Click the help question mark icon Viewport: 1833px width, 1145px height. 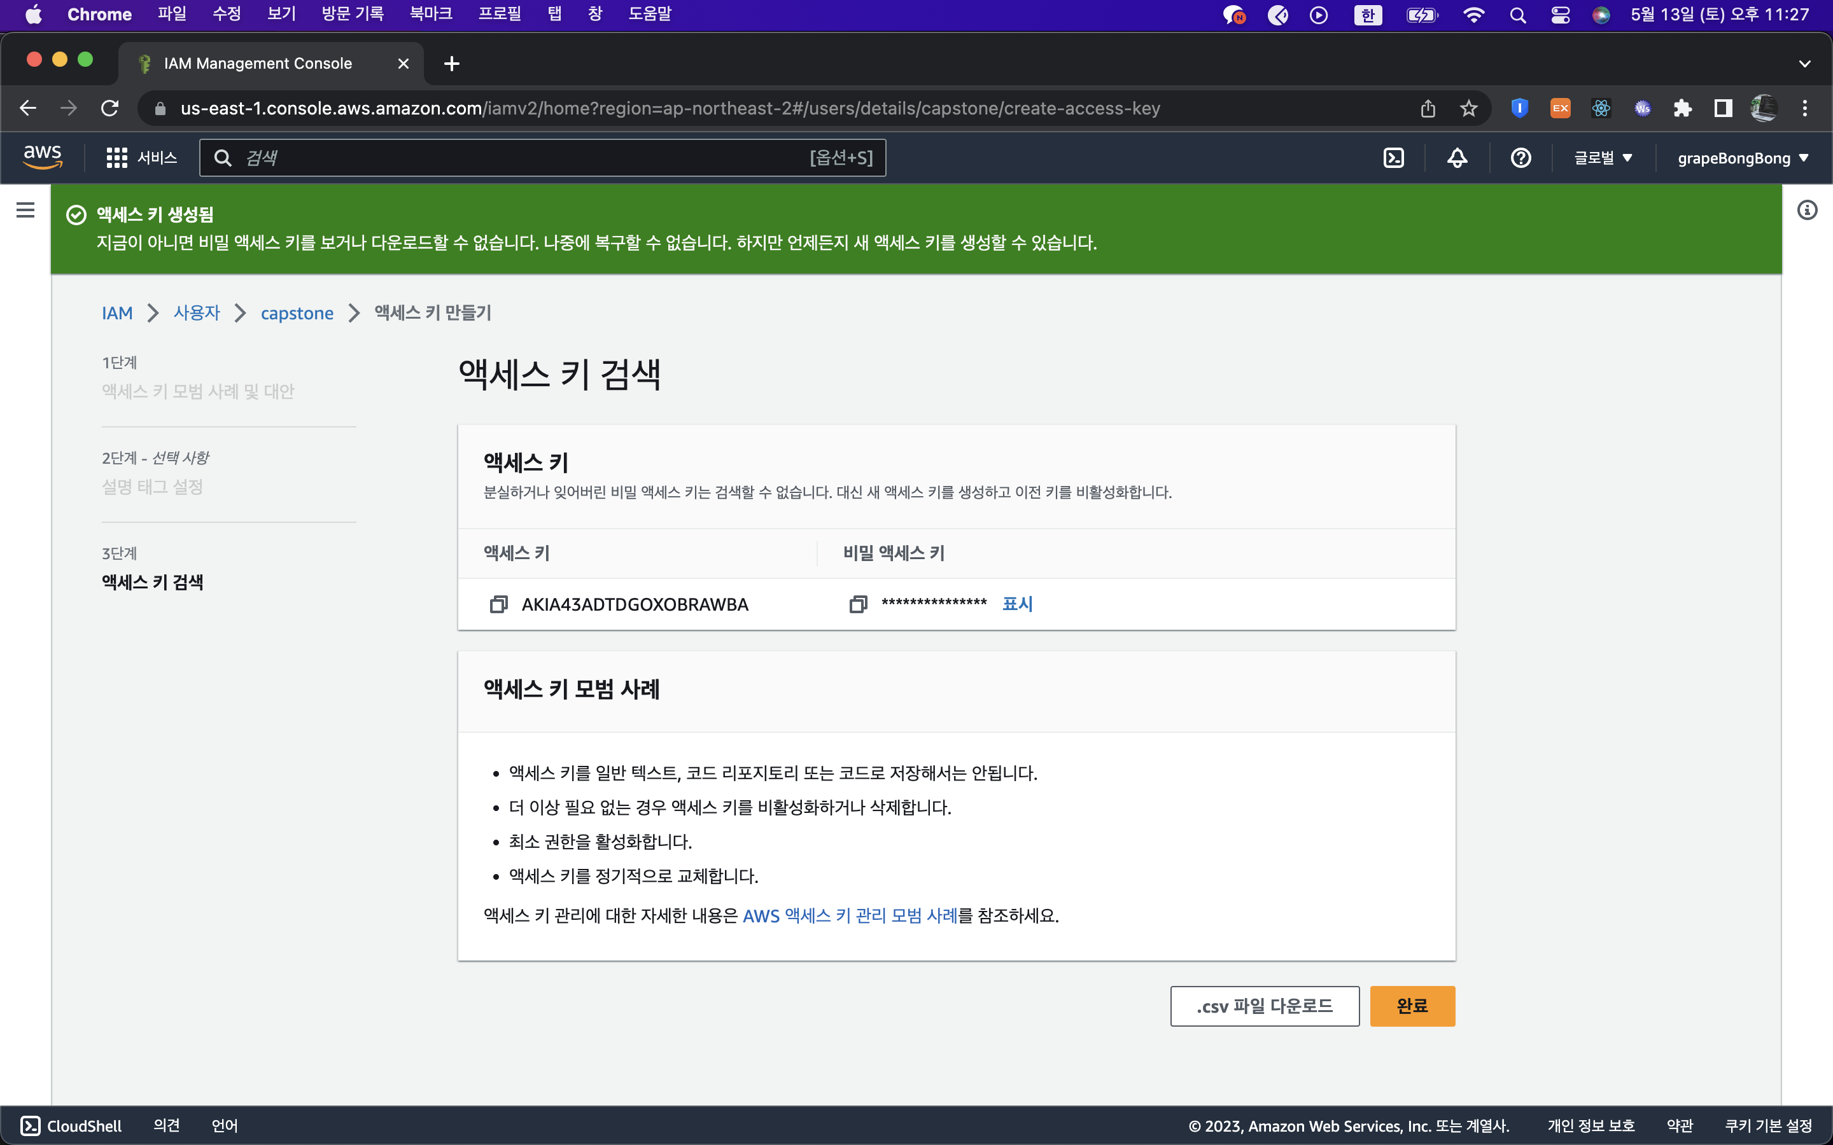1520,158
